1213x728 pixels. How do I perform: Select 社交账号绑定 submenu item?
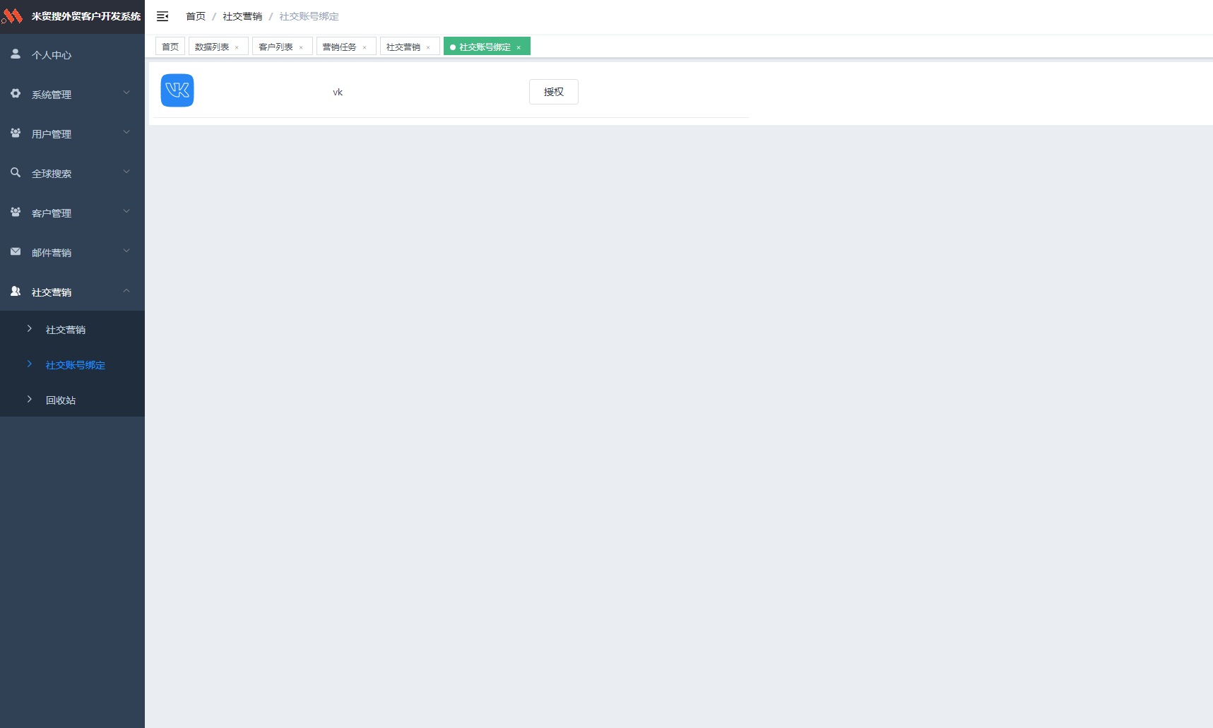[72, 364]
